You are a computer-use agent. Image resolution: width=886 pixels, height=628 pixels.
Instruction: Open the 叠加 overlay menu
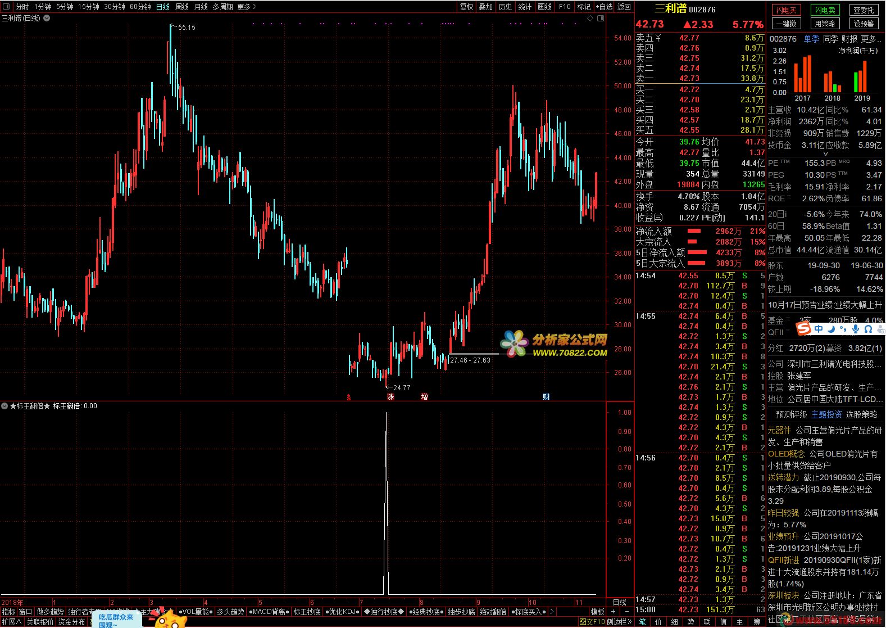click(x=486, y=7)
